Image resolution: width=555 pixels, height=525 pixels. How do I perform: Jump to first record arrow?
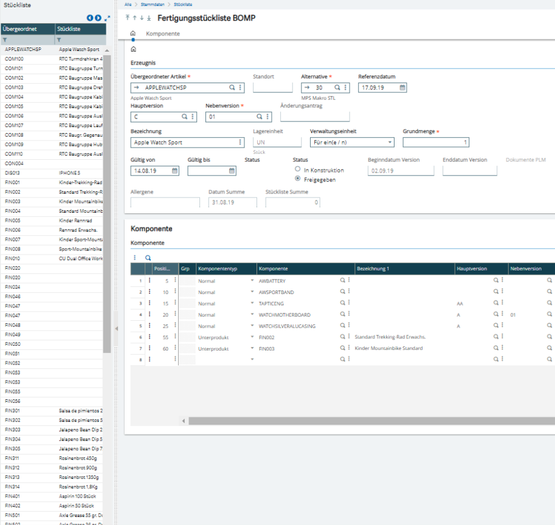point(128,18)
